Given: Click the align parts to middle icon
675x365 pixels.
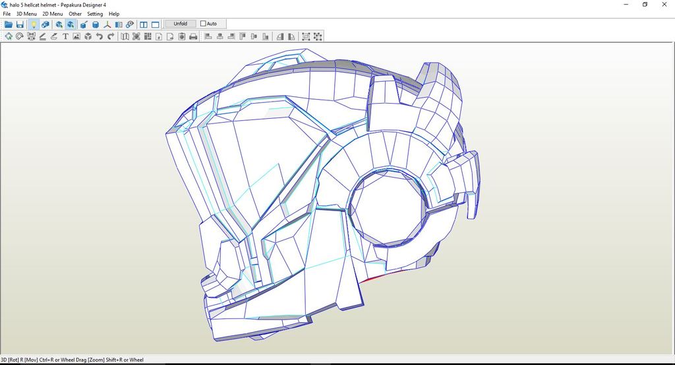Looking at the screenshot, I should [x=254, y=36].
